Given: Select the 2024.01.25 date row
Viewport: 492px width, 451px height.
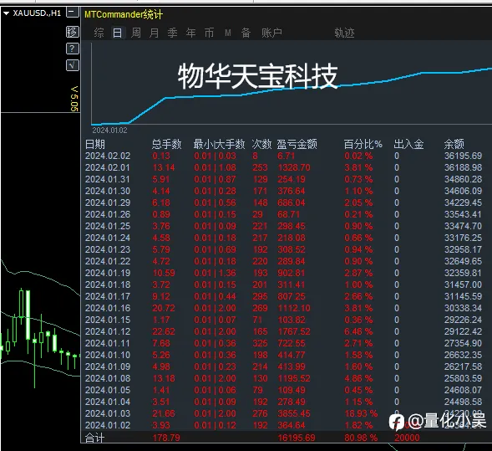Looking at the screenshot, I should (284, 226).
